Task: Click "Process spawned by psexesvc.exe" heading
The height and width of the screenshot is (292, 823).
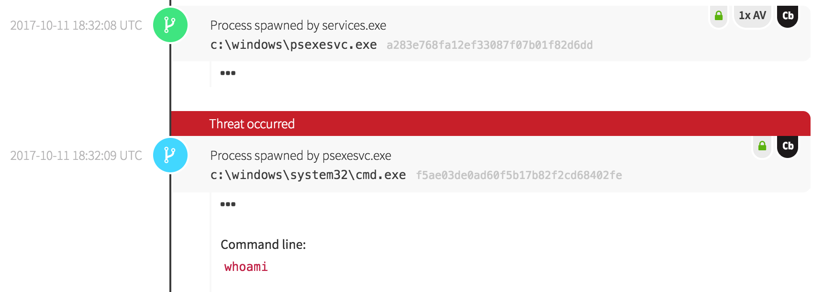Action: coord(300,156)
